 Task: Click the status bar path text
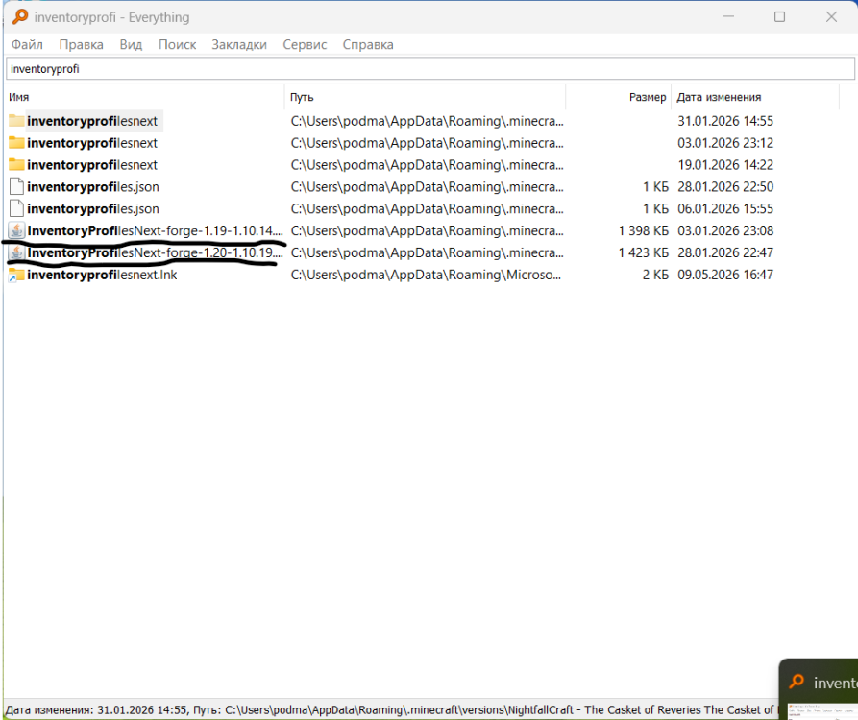[391, 709]
